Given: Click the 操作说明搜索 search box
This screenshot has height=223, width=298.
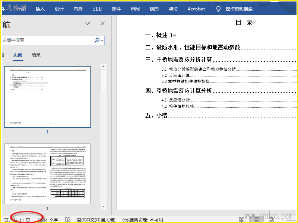Looking at the screenshot, I should (x=239, y=9).
